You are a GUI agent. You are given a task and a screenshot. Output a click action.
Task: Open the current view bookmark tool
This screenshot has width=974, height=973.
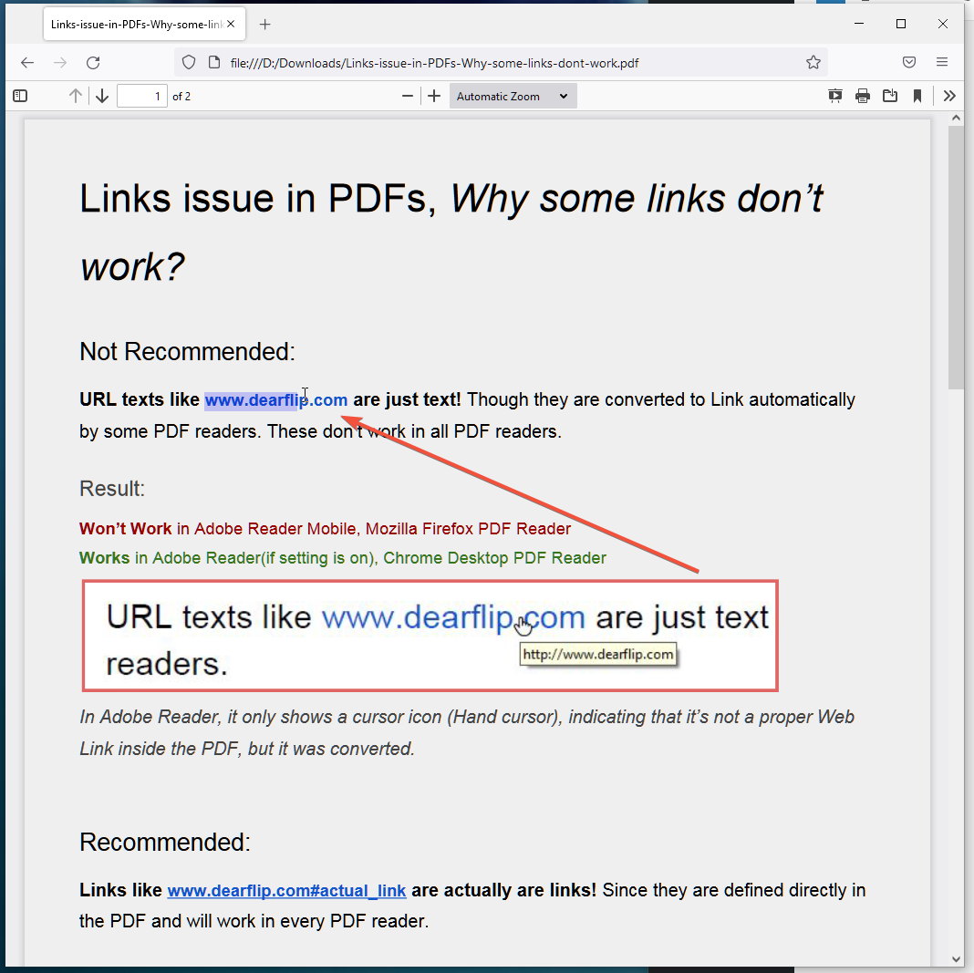(917, 95)
